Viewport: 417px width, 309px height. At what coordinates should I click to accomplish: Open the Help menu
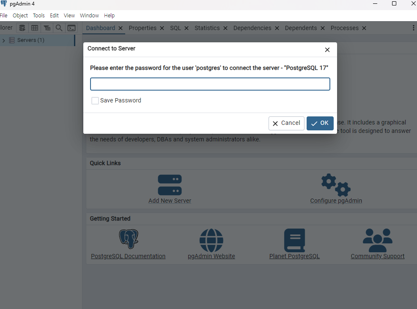tap(109, 15)
